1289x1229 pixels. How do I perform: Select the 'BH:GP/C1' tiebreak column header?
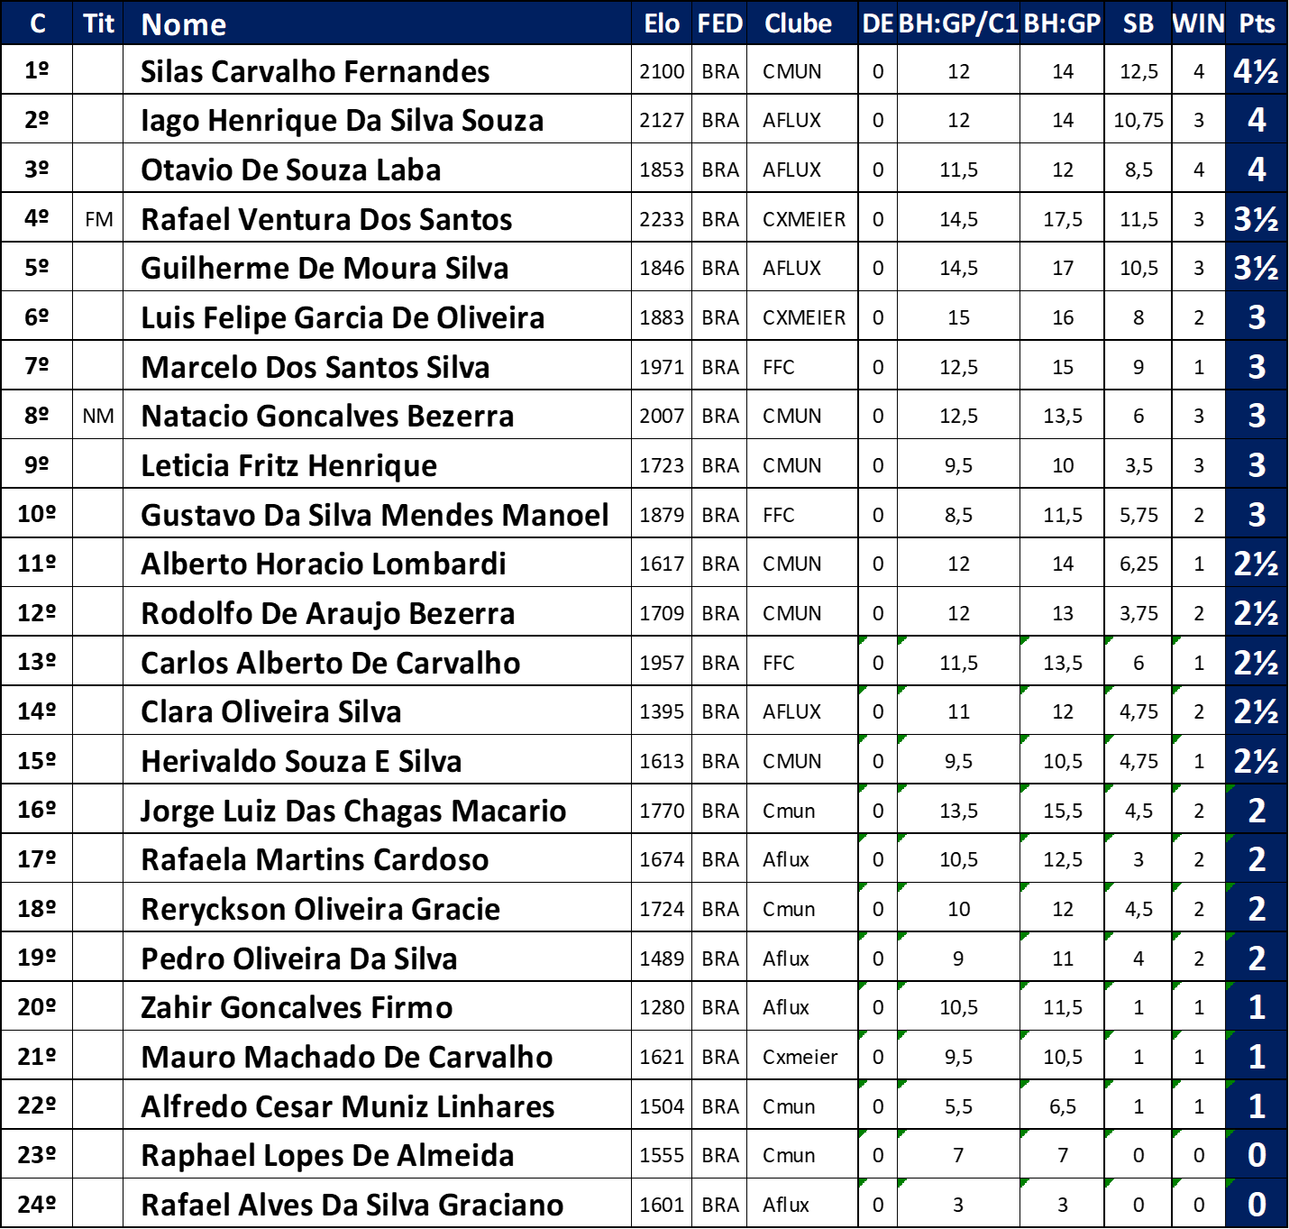point(958,23)
